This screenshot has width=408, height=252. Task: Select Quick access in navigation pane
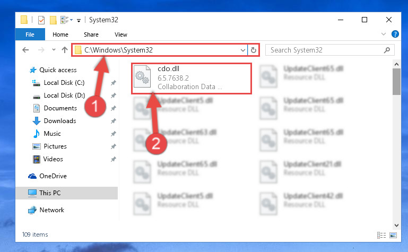(x=58, y=70)
